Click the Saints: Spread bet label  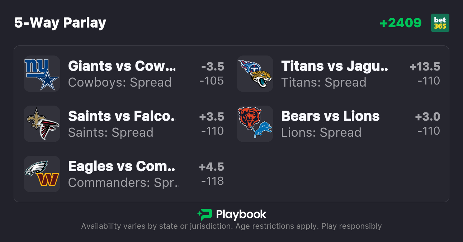(110, 133)
